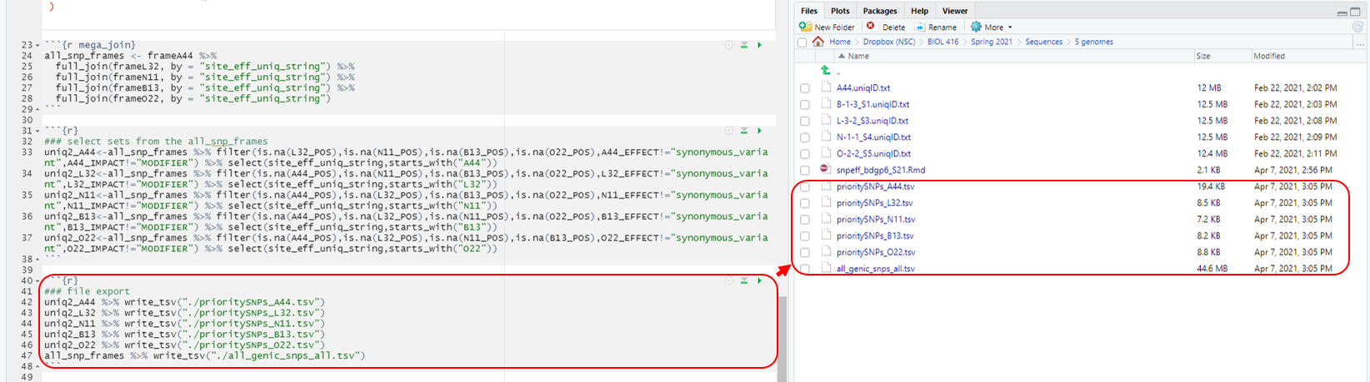
Task: Collapse the chunk at line 31
Action: (37, 131)
